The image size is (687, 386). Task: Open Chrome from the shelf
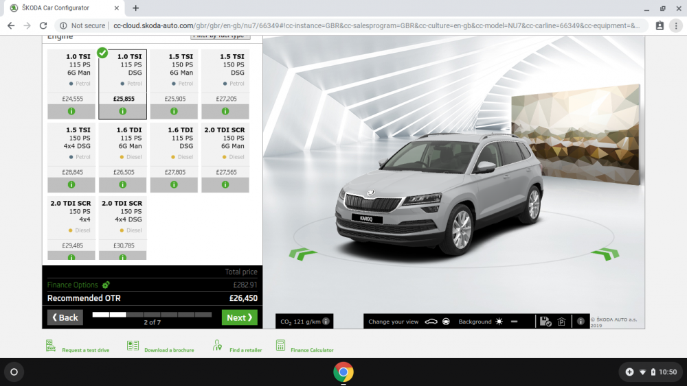tap(343, 372)
